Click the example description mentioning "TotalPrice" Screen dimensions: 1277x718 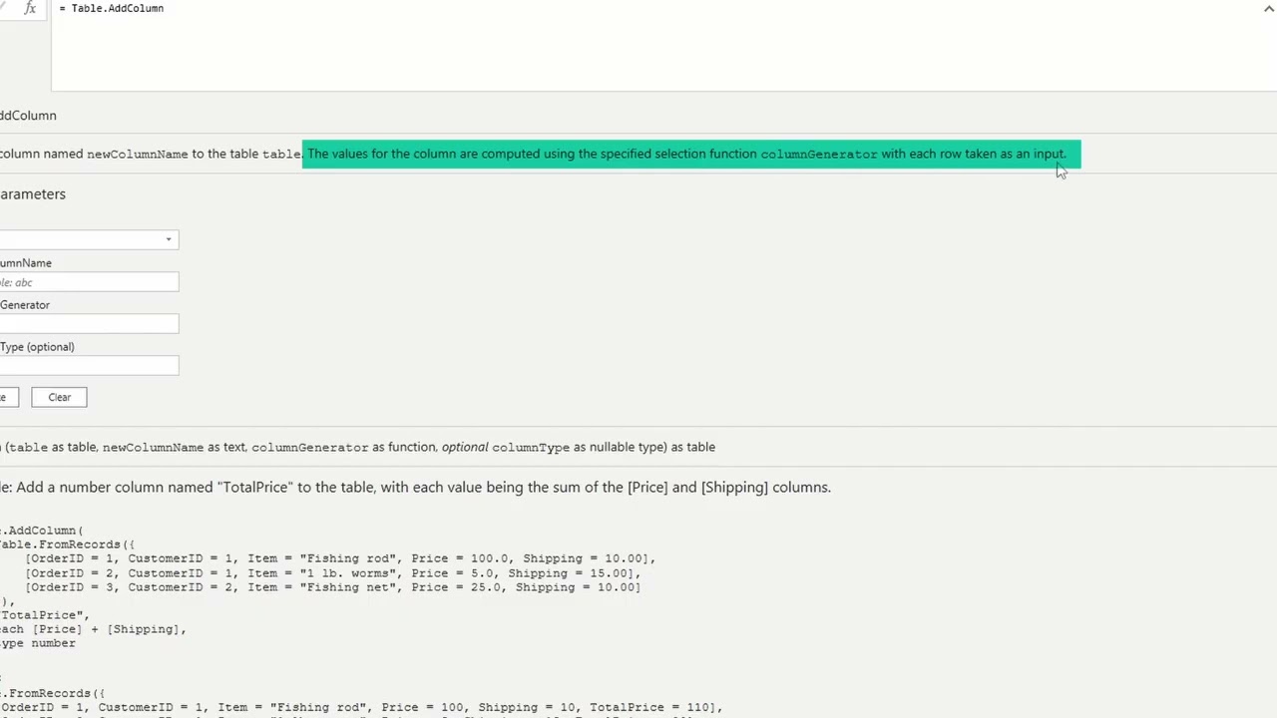point(415,487)
